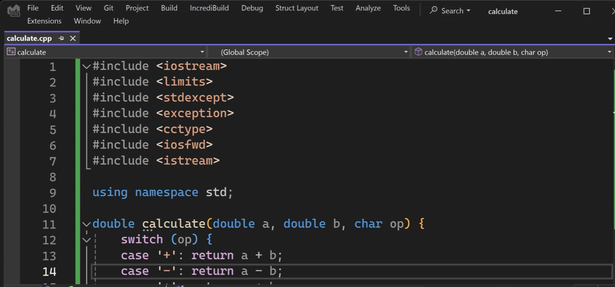The height and width of the screenshot is (287, 615).
Task: Fold the switch block on line 12
Action: point(87,239)
